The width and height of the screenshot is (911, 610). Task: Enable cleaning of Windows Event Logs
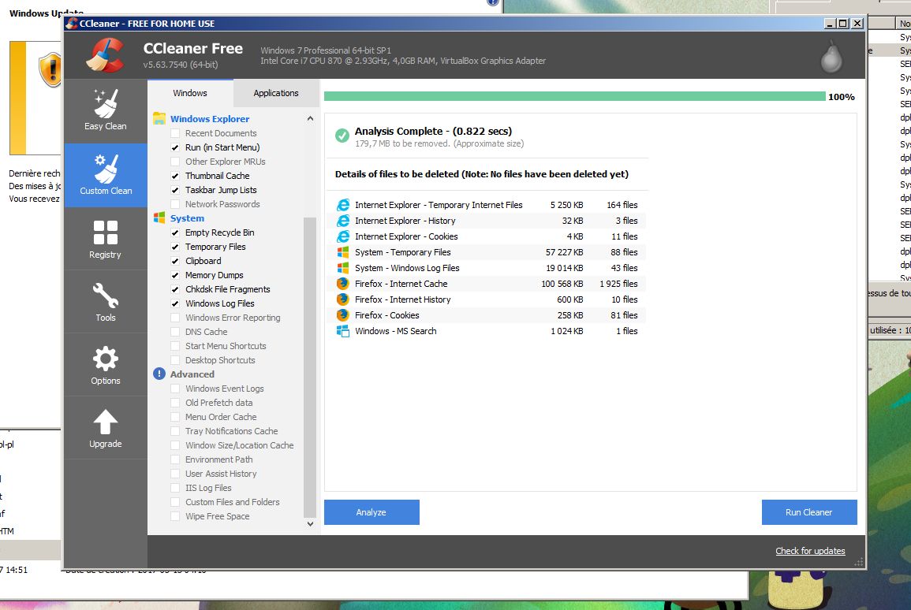click(x=175, y=389)
